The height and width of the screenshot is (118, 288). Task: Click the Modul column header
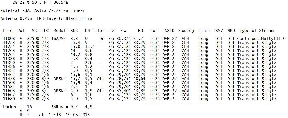click(60, 31)
